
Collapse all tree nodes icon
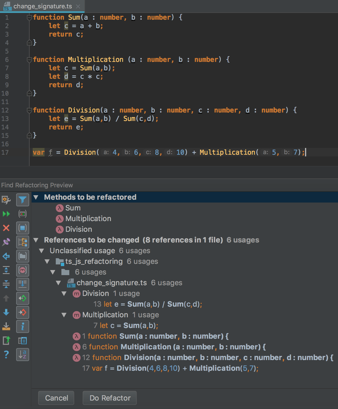click(6, 284)
